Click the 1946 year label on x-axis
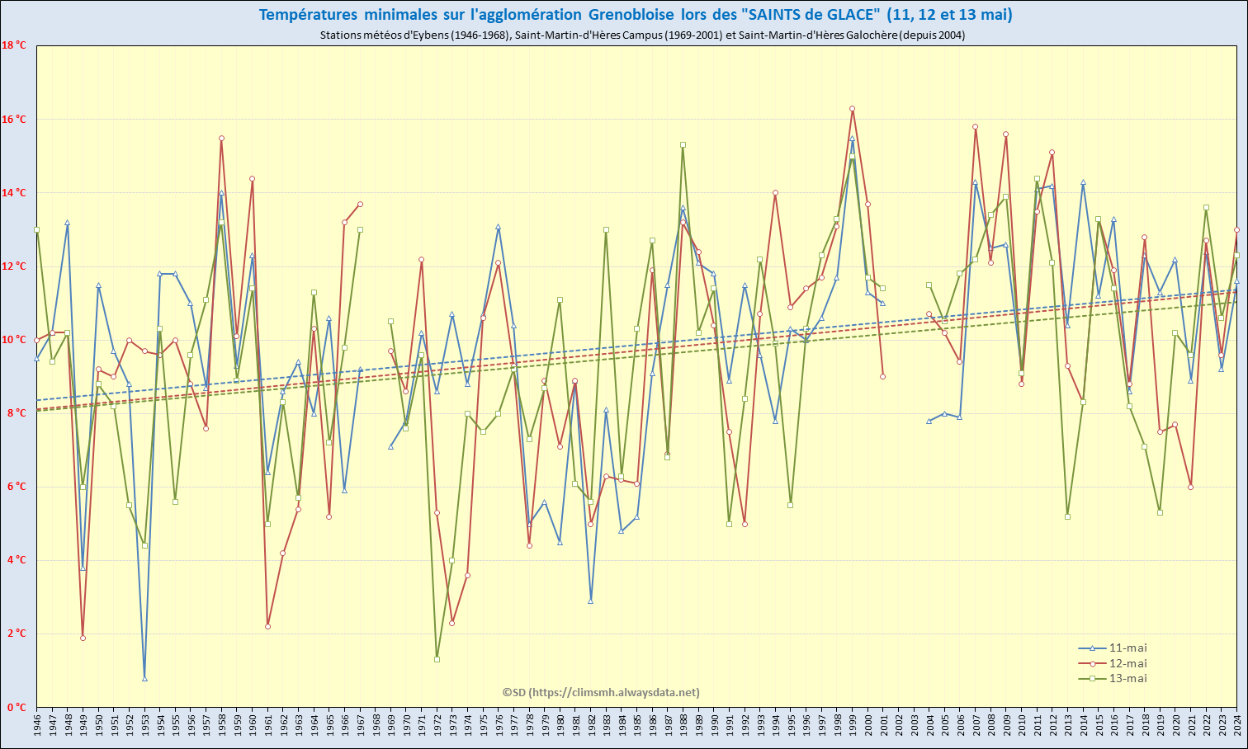1248x749 pixels. click(x=37, y=725)
